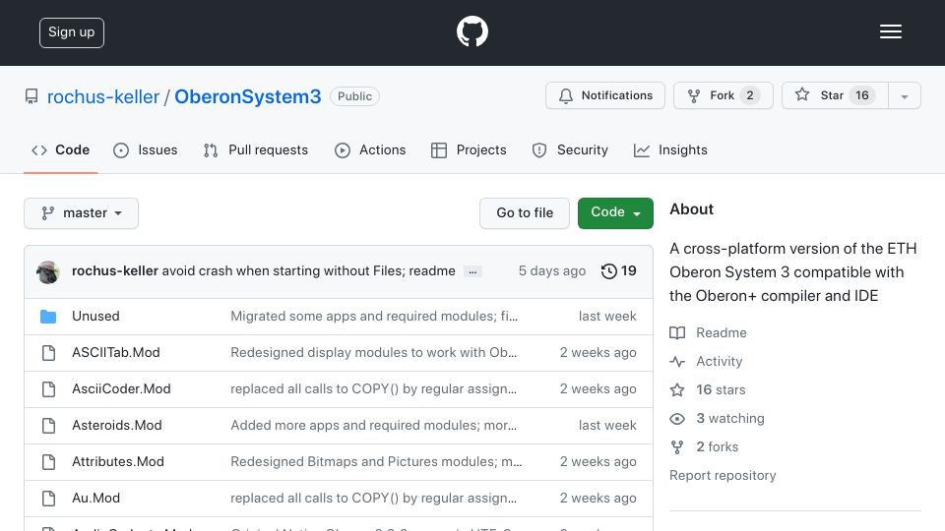The image size is (945, 531).
Task: Open 'Redesigned display modules' commit message
Action: pos(374,353)
